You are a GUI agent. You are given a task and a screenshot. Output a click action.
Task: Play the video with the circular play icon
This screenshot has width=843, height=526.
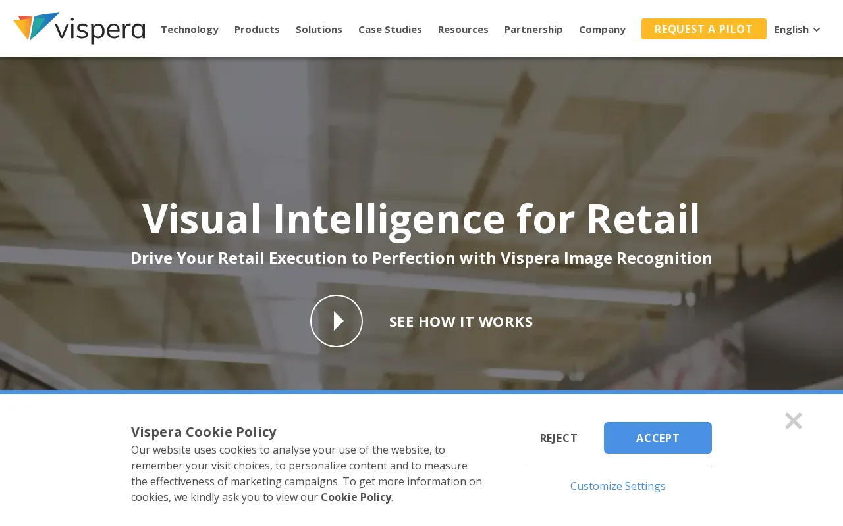point(337,321)
